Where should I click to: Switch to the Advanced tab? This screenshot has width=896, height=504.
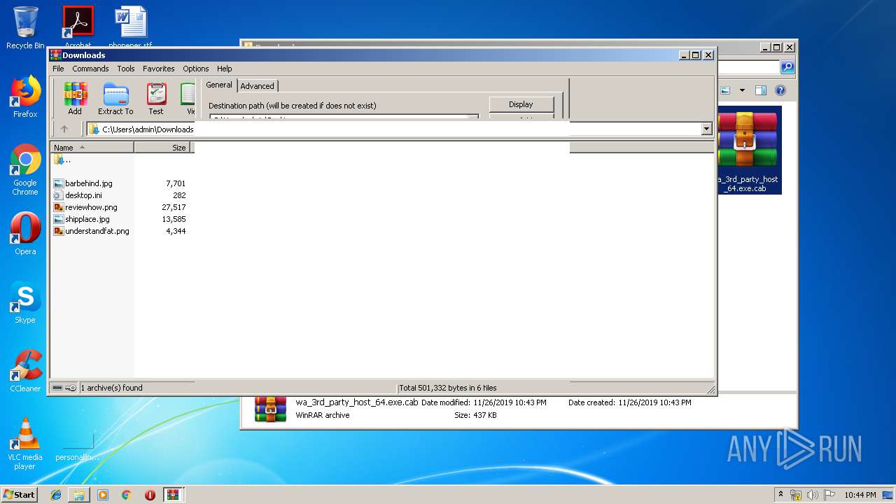point(258,86)
